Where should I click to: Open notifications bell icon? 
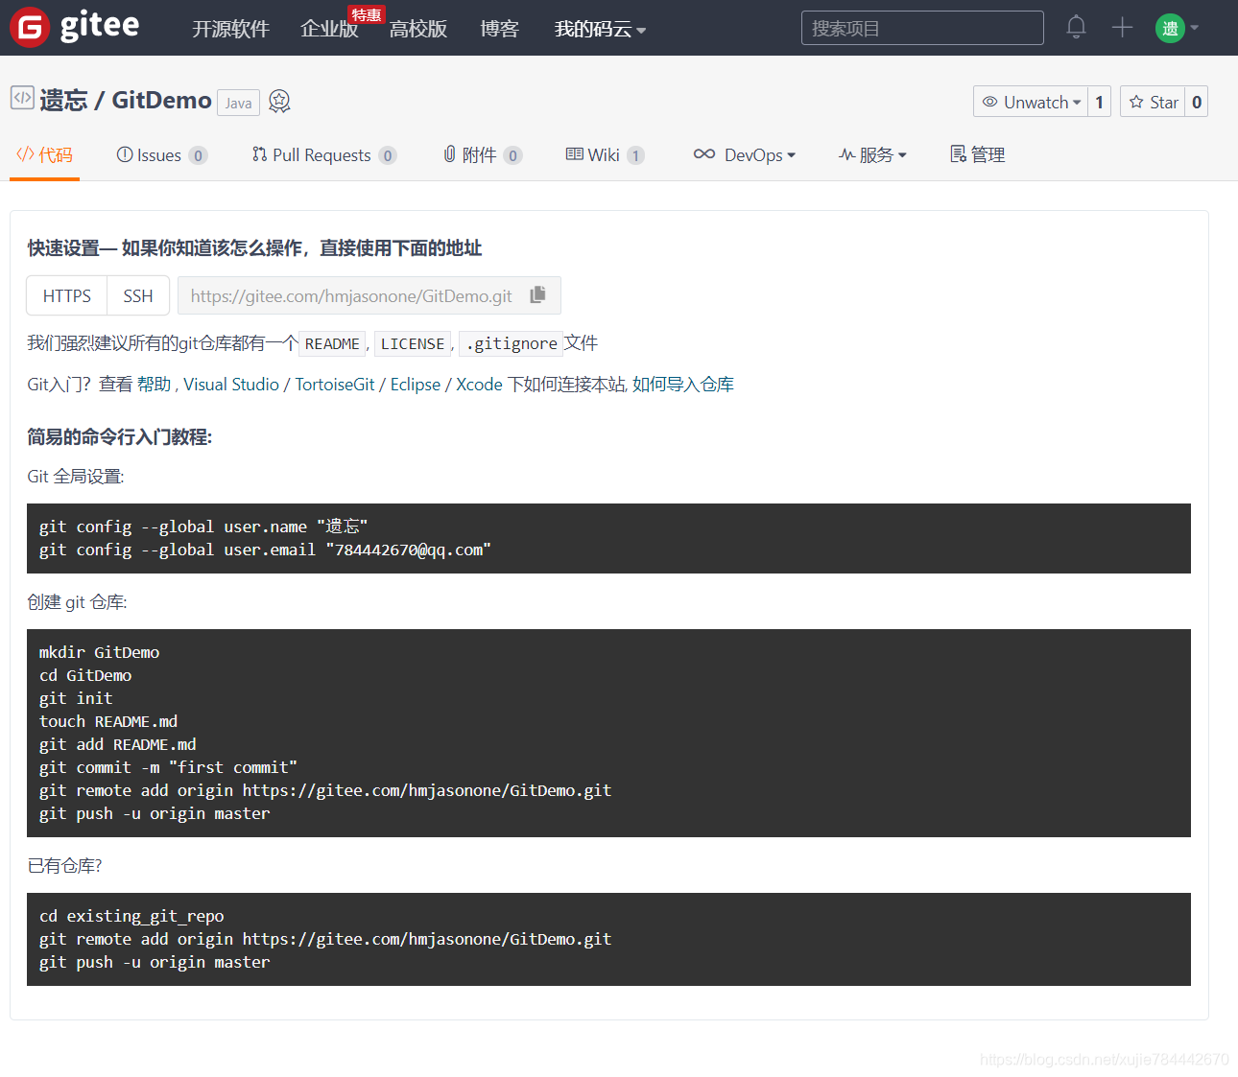tap(1076, 27)
